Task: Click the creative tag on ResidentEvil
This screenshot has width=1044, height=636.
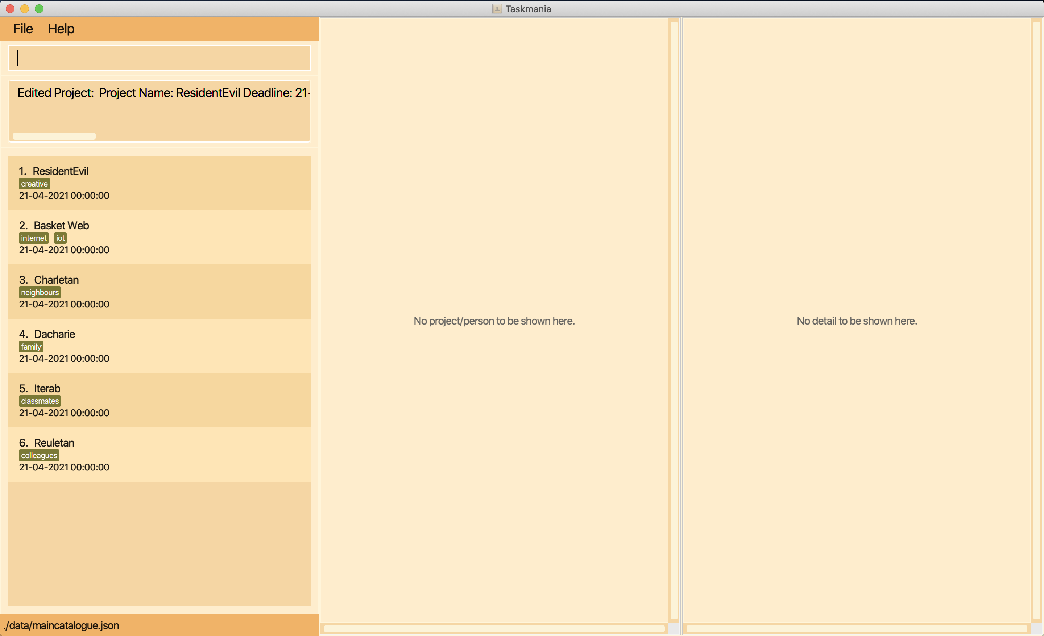Action: (x=34, y=184)
